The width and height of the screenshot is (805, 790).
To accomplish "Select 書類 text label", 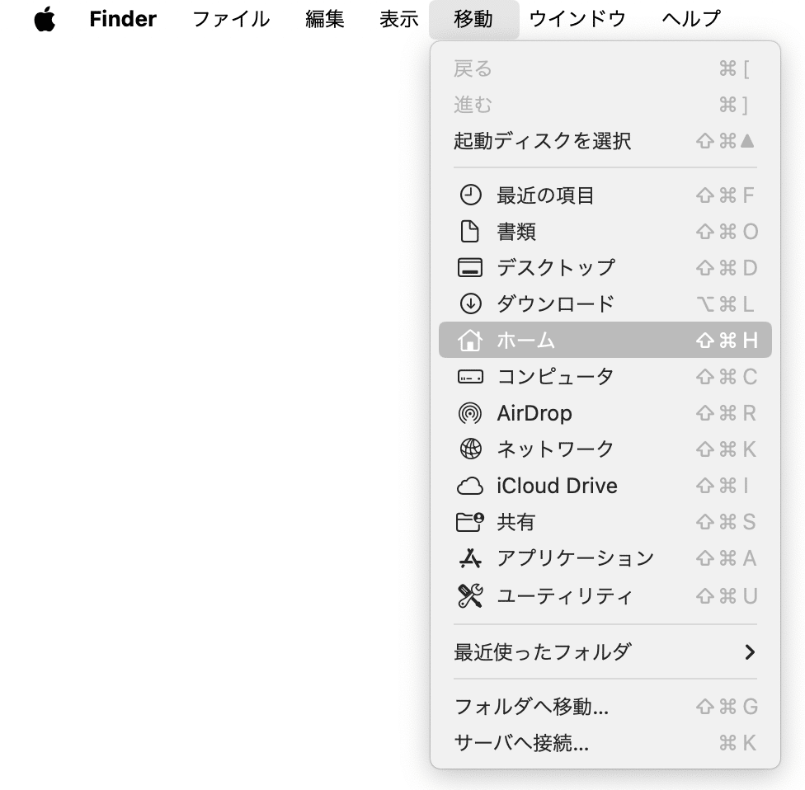I will (516, 232).
